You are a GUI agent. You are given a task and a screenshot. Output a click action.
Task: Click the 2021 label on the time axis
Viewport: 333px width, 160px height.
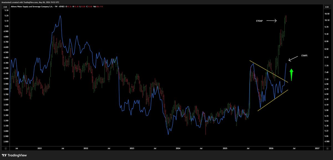pos(39,148)
